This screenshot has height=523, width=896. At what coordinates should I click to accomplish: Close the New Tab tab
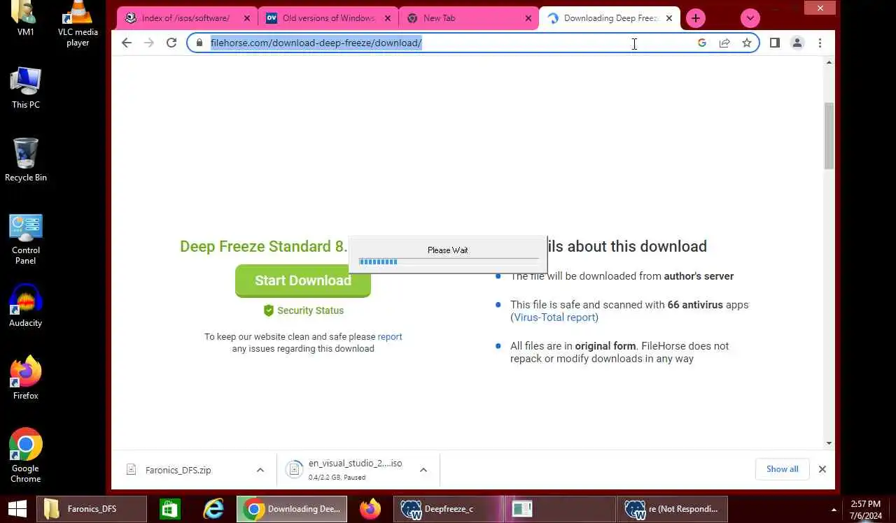(528, 19)
